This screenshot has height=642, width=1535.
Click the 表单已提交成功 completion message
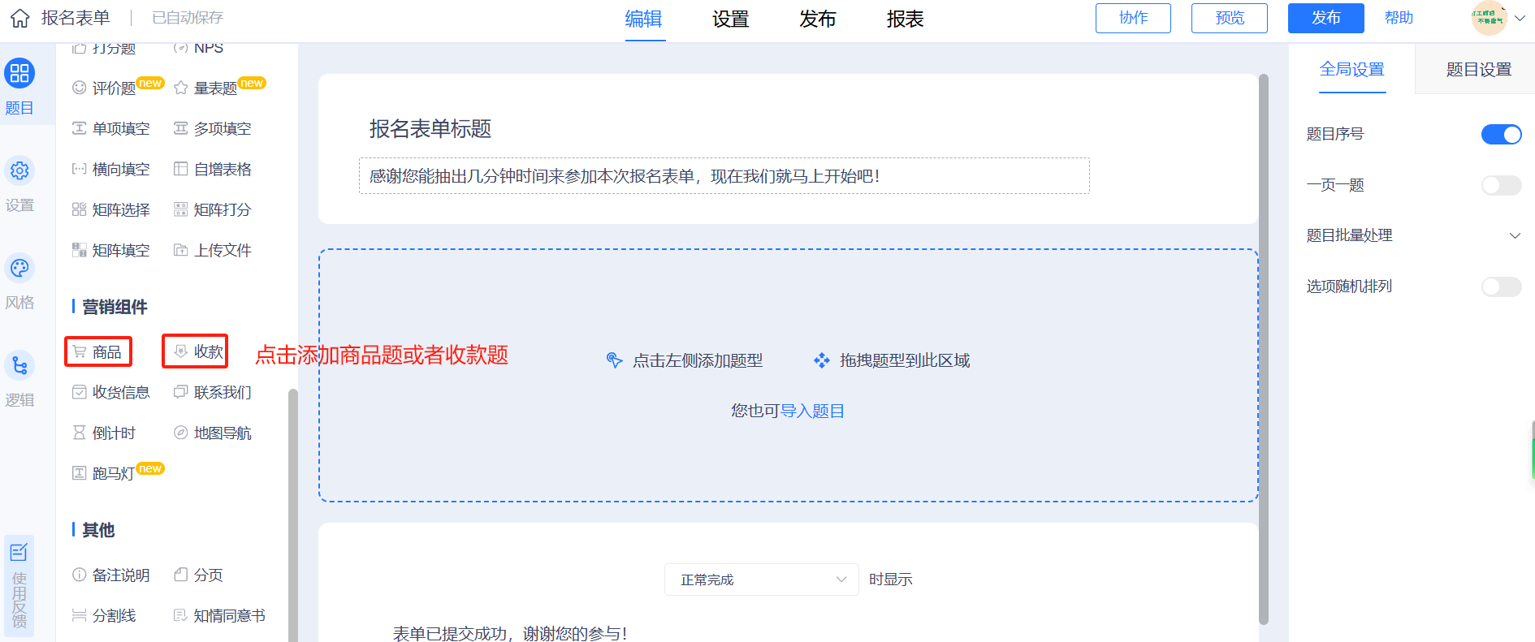510,633
